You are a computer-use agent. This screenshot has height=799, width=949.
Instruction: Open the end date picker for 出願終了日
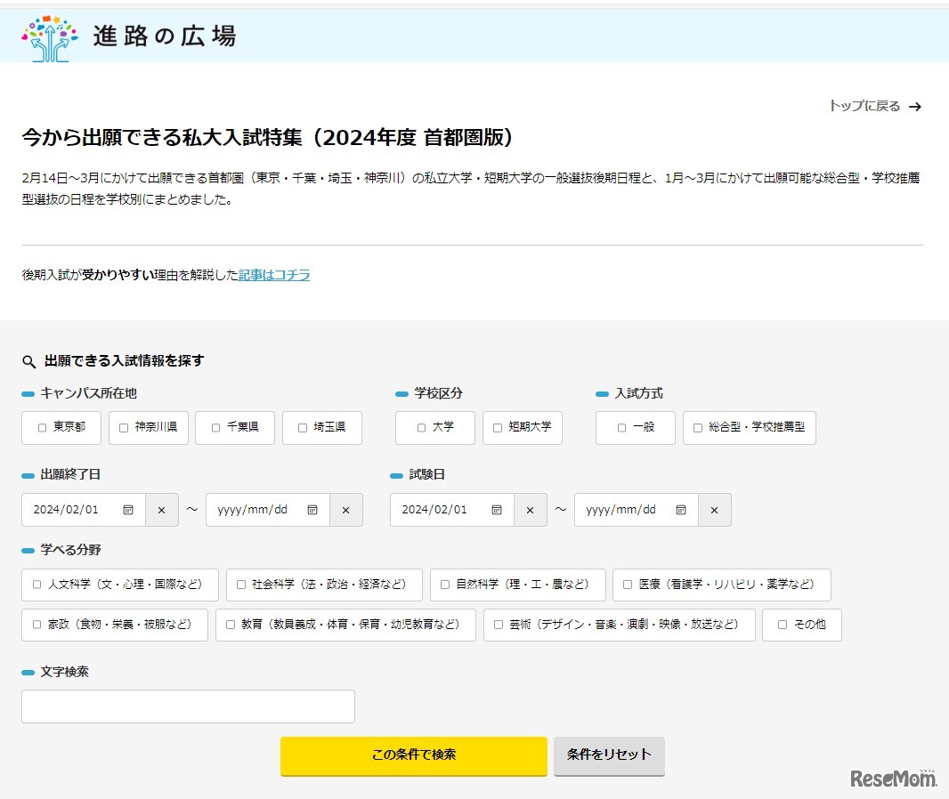point(312,510)
